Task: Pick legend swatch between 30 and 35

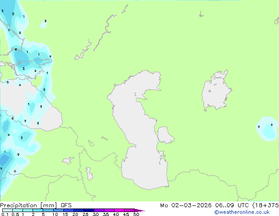Action: pyautogui.click(x=99, y=210)
